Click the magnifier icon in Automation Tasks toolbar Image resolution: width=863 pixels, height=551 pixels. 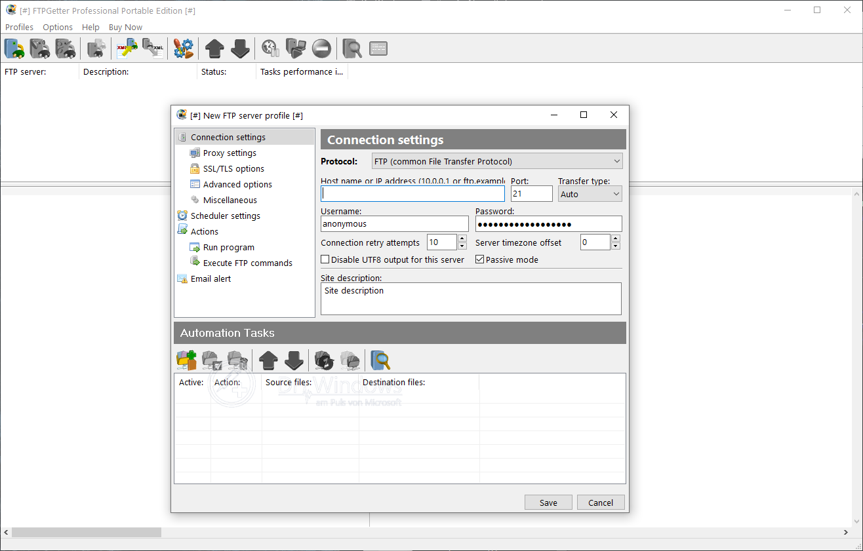click(381, 360)
